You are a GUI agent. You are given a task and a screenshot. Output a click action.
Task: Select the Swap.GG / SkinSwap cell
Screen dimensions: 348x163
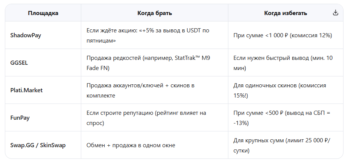[x=38, y=145]
